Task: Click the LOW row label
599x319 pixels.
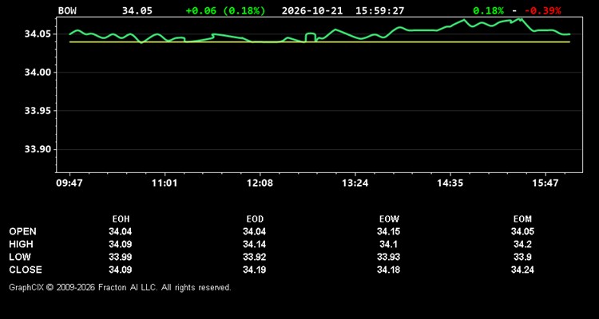Action: 20,257
